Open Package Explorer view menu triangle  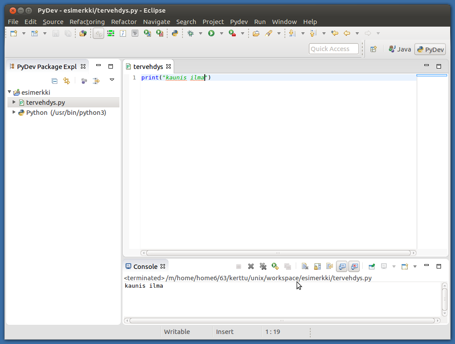[112, 80]
